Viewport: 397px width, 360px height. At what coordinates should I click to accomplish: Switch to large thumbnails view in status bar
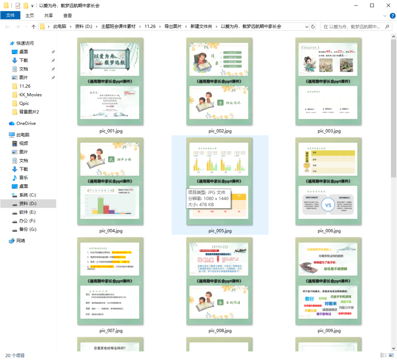(391, 355)
